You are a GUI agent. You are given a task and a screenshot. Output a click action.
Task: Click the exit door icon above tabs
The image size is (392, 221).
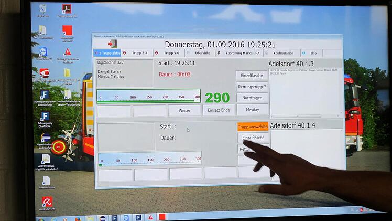[x=112, y=44]
